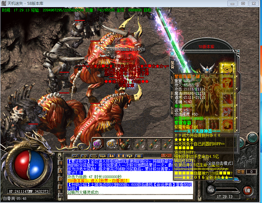Click the honor value field showing 0

[251, 172]
